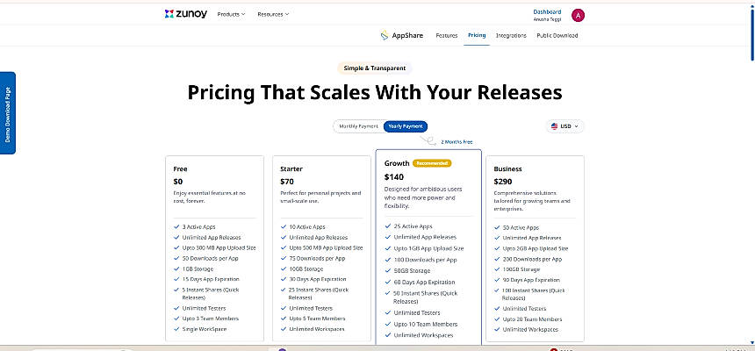755x351 pixels.
Task: Click the US flag currency icon
Action: tap(554, 126)
